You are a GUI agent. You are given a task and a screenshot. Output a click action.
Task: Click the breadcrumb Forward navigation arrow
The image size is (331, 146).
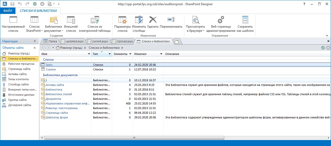pos(48,48)
